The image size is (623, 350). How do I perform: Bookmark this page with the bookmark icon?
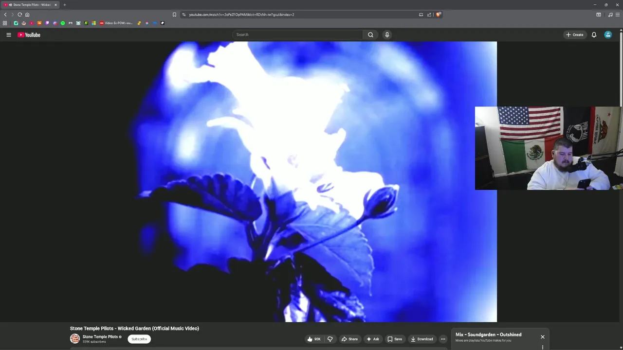point(174,15)
